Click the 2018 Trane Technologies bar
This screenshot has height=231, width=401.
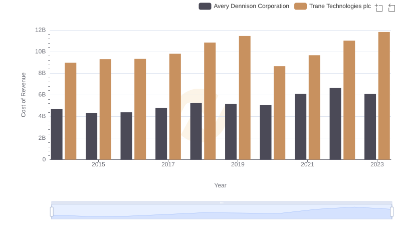click(210, 101)
